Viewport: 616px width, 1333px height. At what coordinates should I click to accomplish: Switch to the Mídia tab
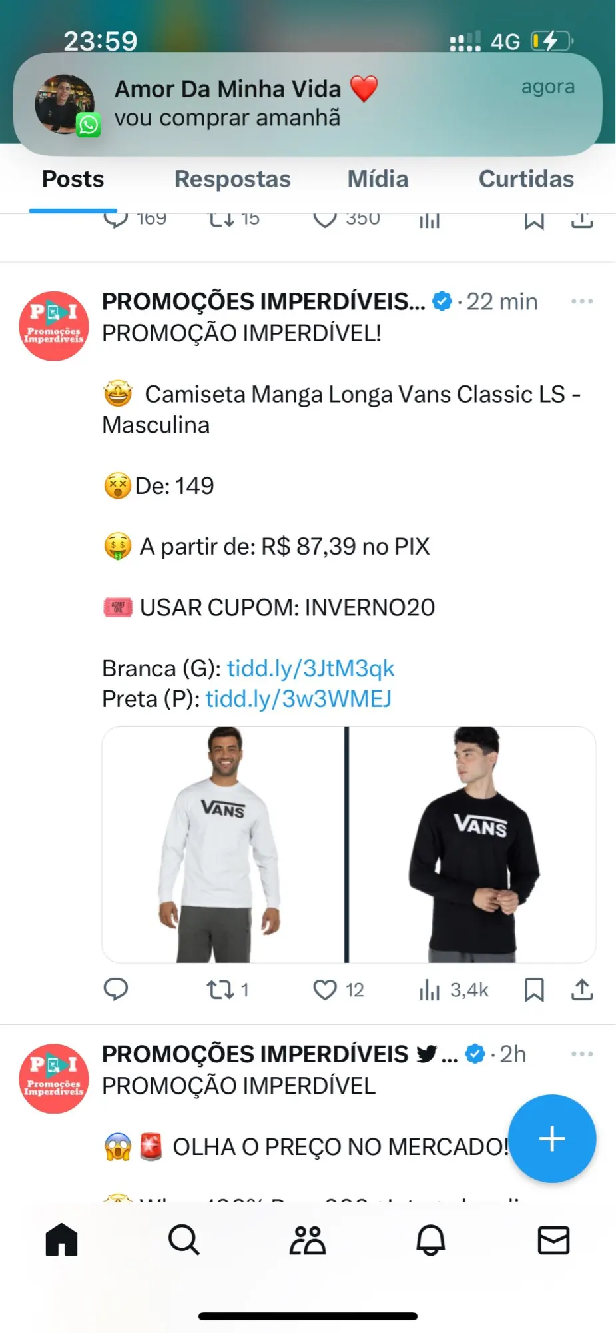point(378,179)
